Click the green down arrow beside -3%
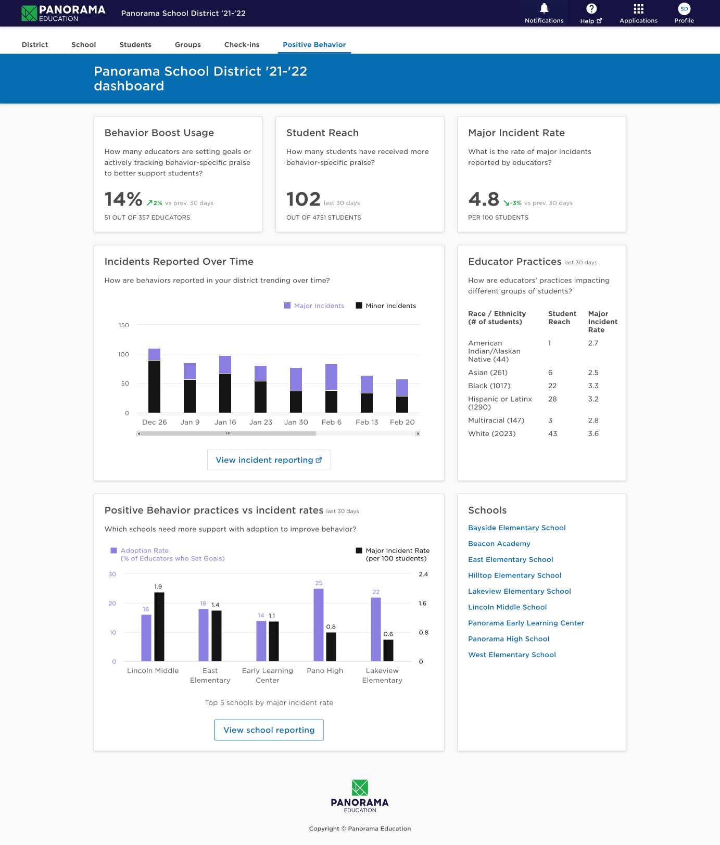The image size is (720, 845). (506, 203)
